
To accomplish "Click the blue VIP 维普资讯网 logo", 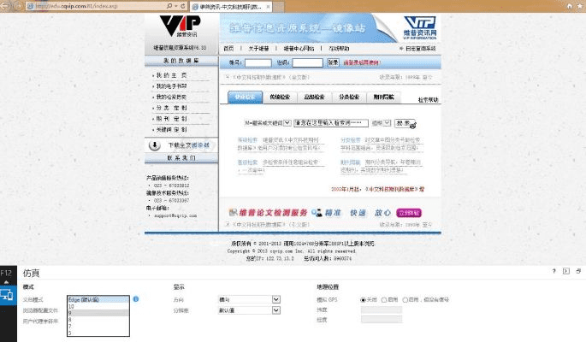I will tap(420, 27).
